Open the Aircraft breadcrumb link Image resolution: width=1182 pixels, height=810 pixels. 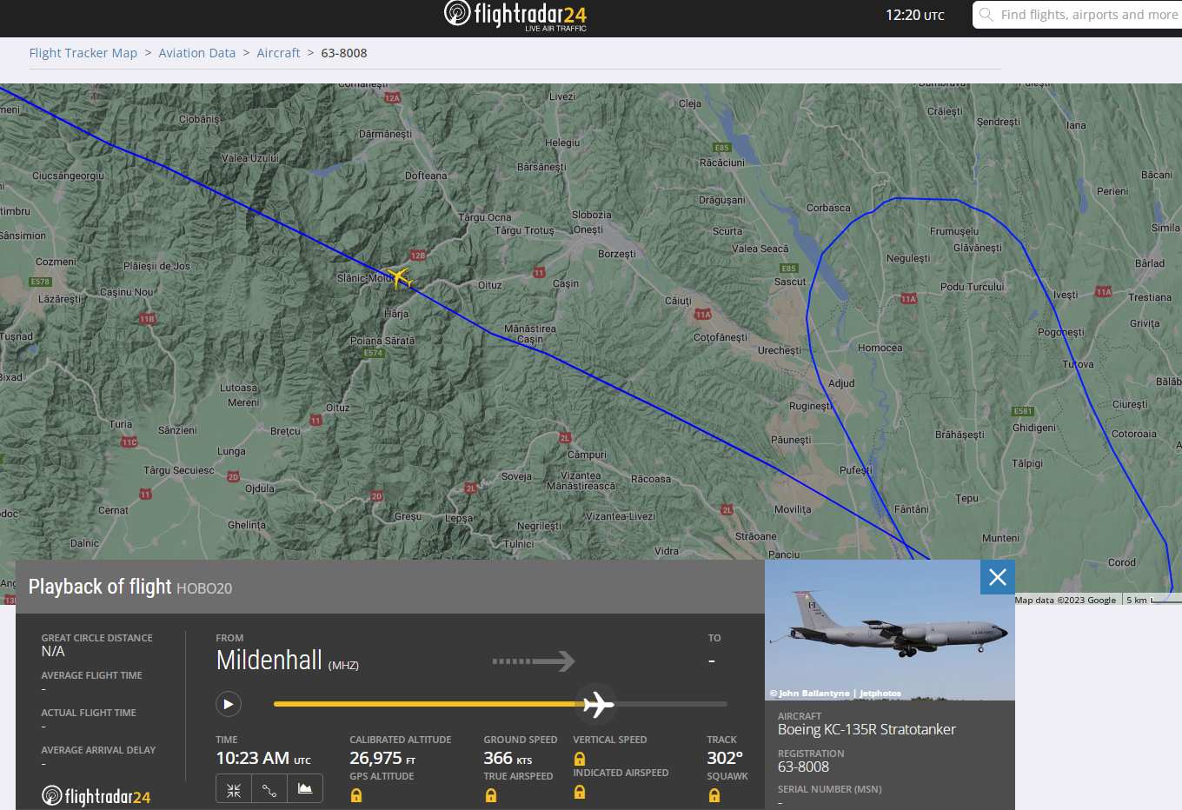point(278,53)
